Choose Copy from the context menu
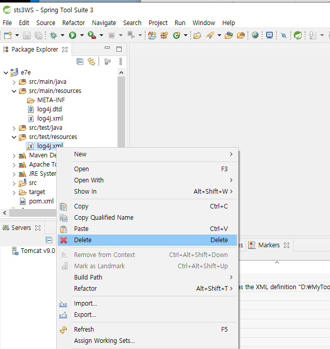This screenshot has width=330, height=349. point(147,206)
